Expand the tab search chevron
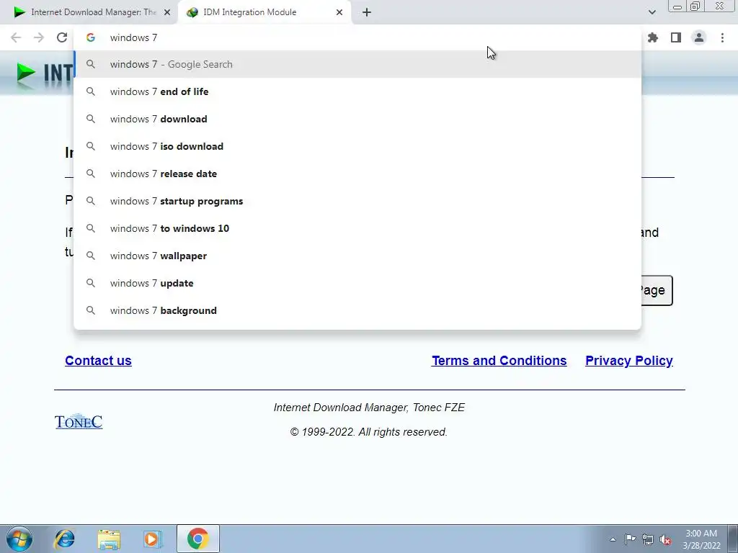The image size is (738, 553). coord(652,12)
